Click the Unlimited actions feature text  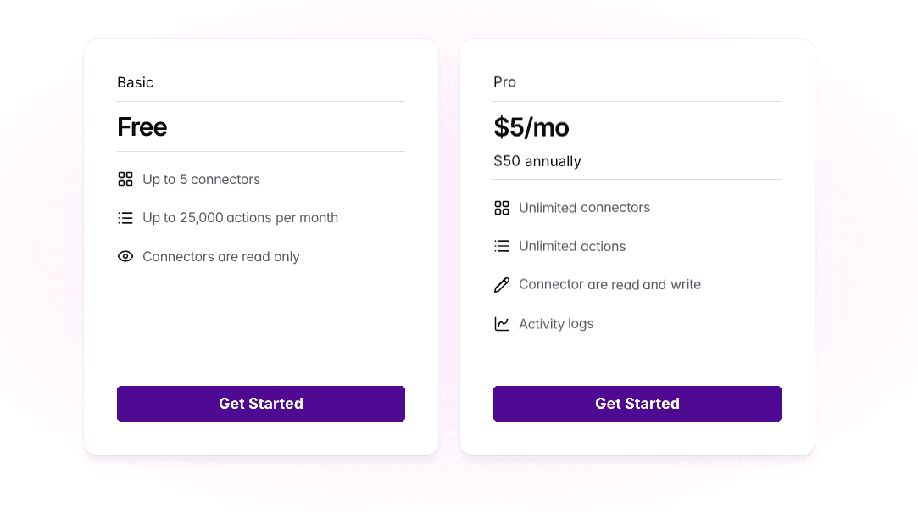(572, 247)
